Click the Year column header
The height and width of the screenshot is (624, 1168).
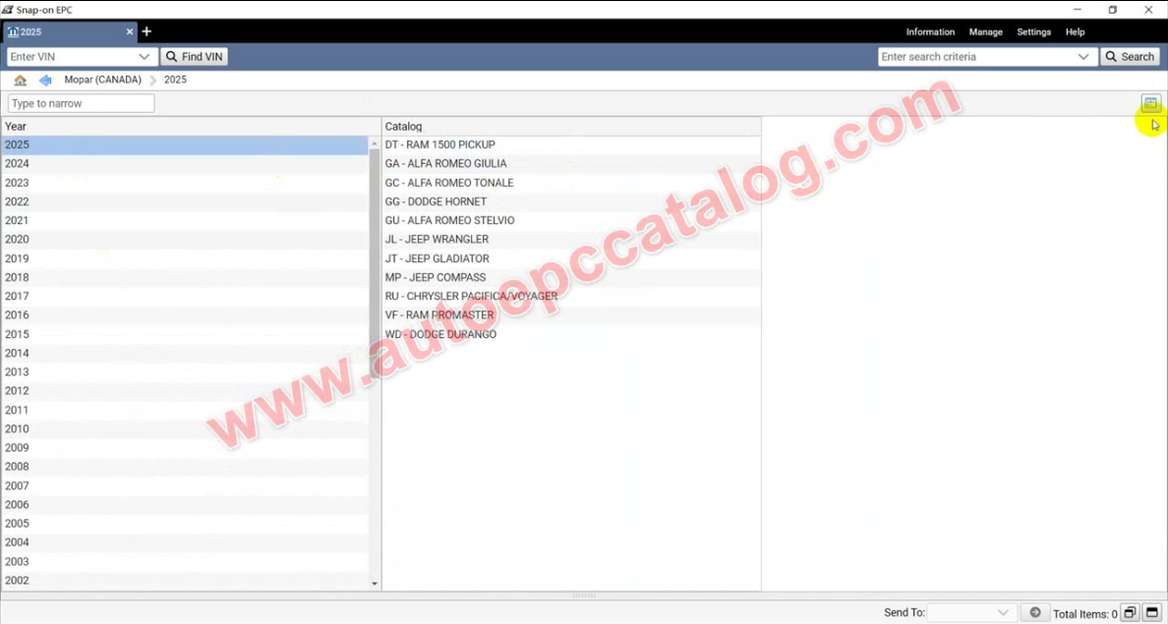click(191, 127)
